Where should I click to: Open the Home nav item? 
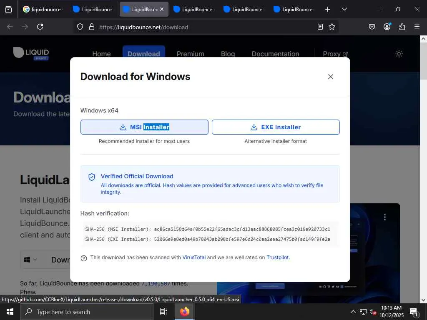pyautogui.click(x=101, y=54)
